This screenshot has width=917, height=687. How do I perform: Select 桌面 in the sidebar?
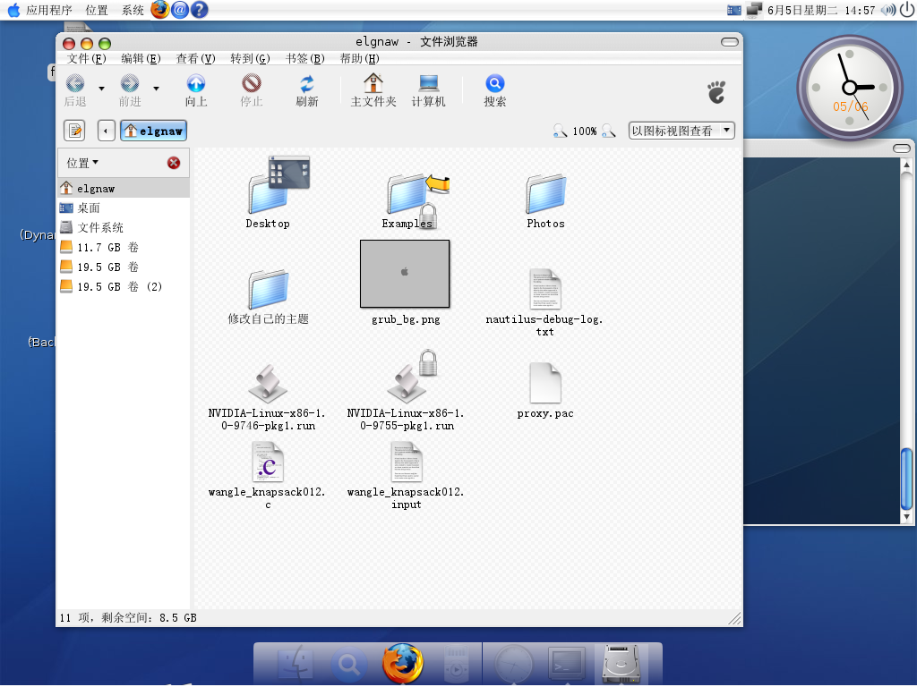(x=124, y=208)
